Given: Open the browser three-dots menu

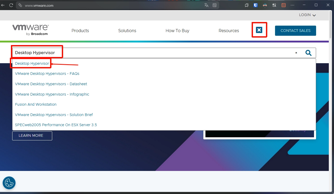Looking at the screenshot, I should 292,5.
